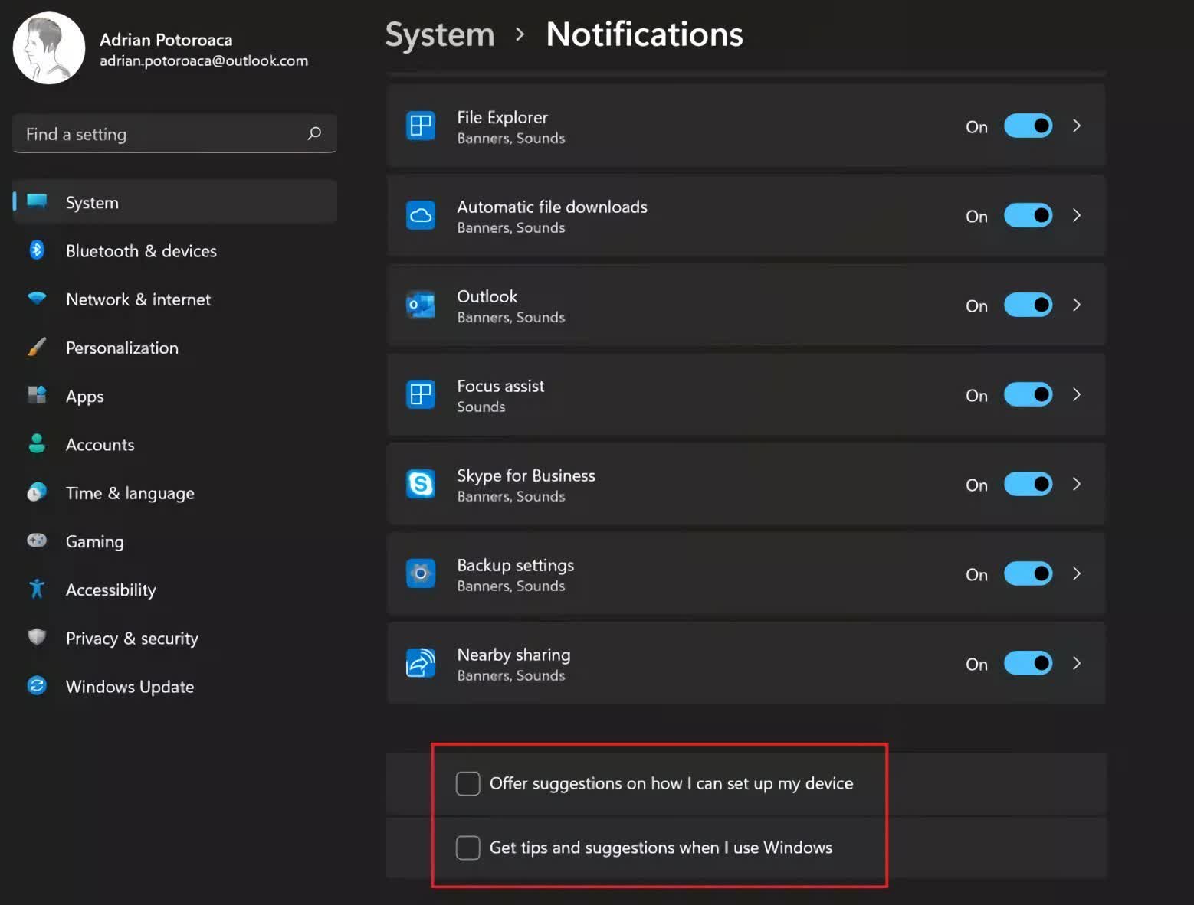Click the search magnifier icon
This screenshot has width=1194, height=905.
314,133
